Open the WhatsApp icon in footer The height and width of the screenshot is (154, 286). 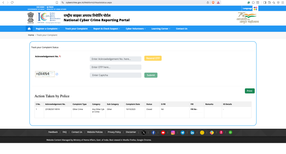[x=230, y=132]
